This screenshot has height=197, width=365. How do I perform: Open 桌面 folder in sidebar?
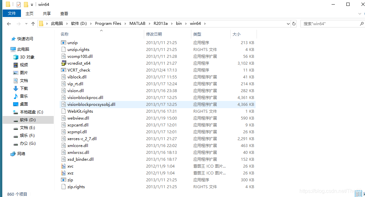click(24, 104)
